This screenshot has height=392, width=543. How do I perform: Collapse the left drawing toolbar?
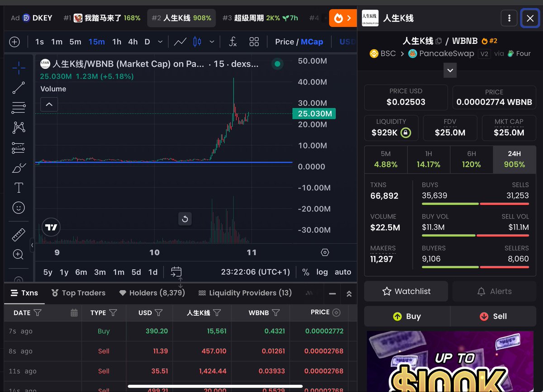tap(32, 245)
